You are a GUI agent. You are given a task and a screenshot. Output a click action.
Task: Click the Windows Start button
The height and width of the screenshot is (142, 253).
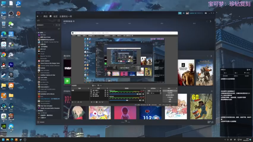[3, 139]
